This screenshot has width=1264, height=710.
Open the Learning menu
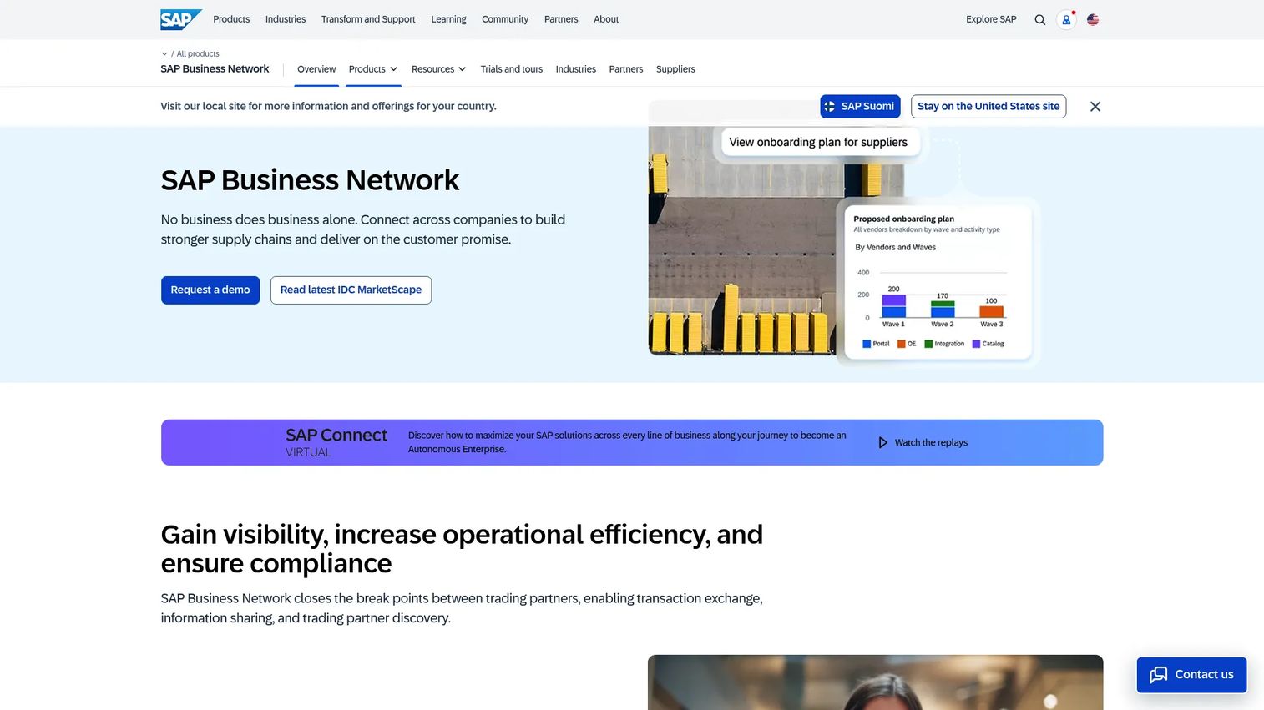click(x=448, y=19)
